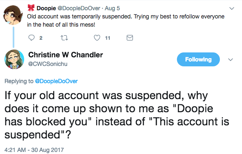Click the Aug 5 timestamp

click(x=112, y=8)
